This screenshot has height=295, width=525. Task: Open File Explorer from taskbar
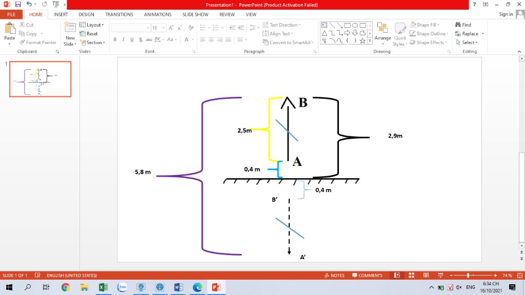coord(84,287)
